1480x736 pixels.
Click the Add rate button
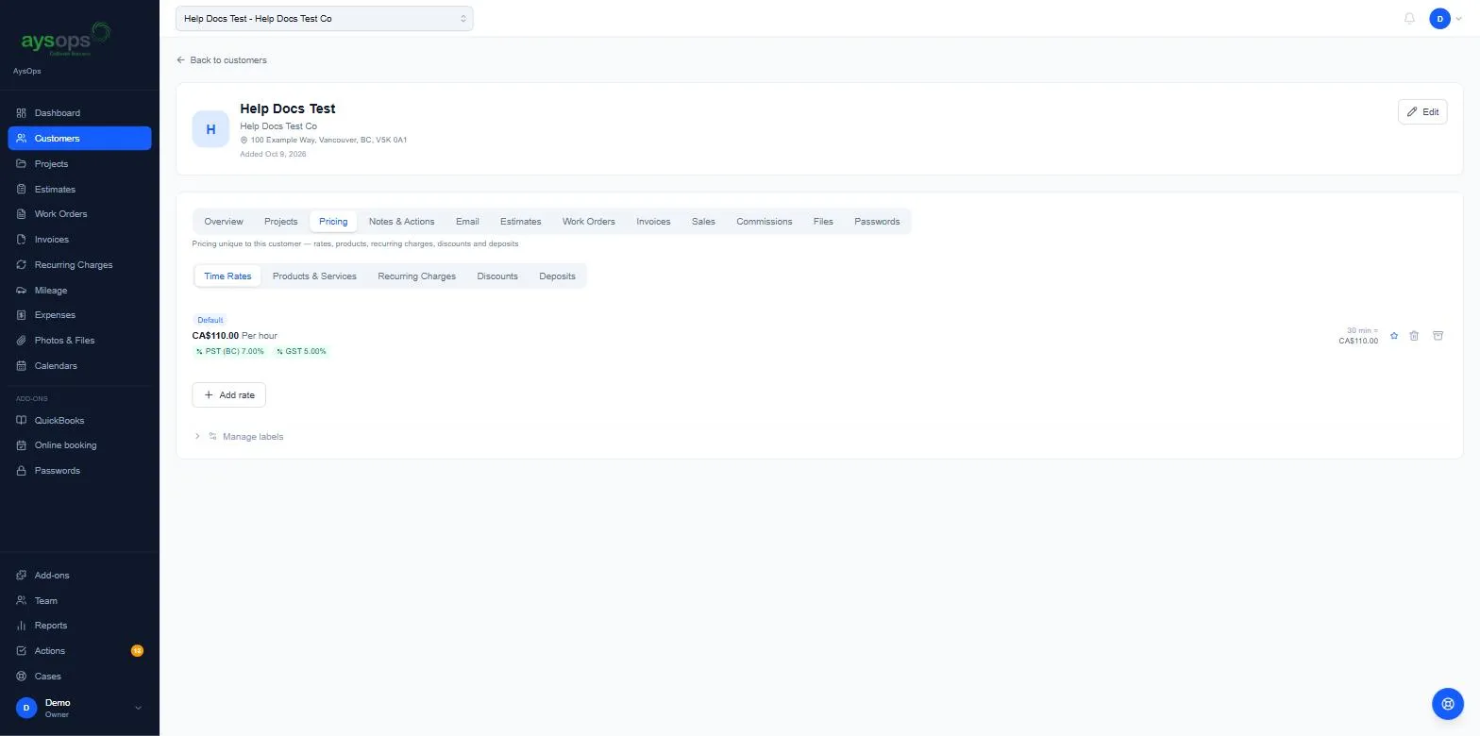(229, 395)
